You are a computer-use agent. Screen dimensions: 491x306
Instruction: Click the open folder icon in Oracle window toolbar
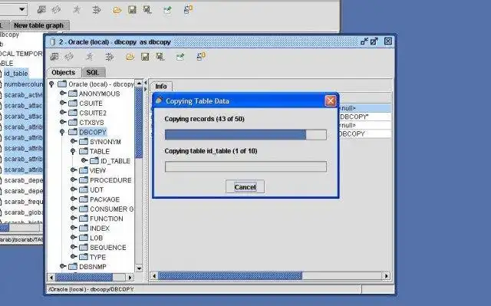click(130, 57)
